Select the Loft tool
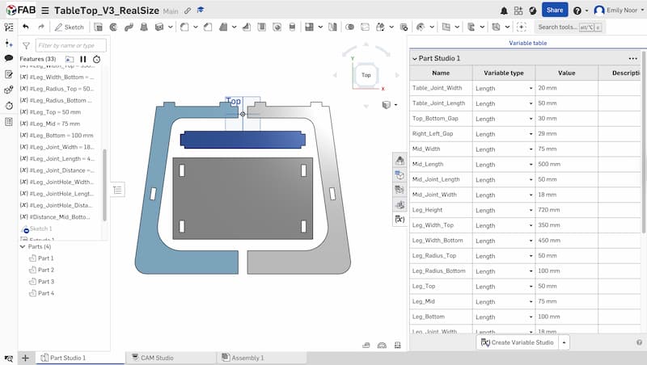 point(144,27)
